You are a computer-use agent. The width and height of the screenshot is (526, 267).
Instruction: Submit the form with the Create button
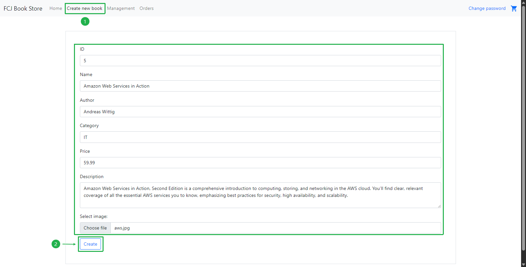tap(90, 244)
